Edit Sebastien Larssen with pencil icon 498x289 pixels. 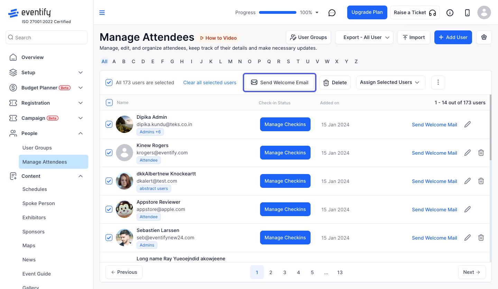[x=468, y=238]
